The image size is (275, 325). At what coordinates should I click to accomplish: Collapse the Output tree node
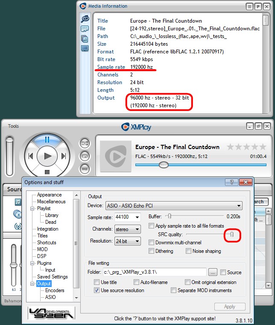(x=32, y=284)
